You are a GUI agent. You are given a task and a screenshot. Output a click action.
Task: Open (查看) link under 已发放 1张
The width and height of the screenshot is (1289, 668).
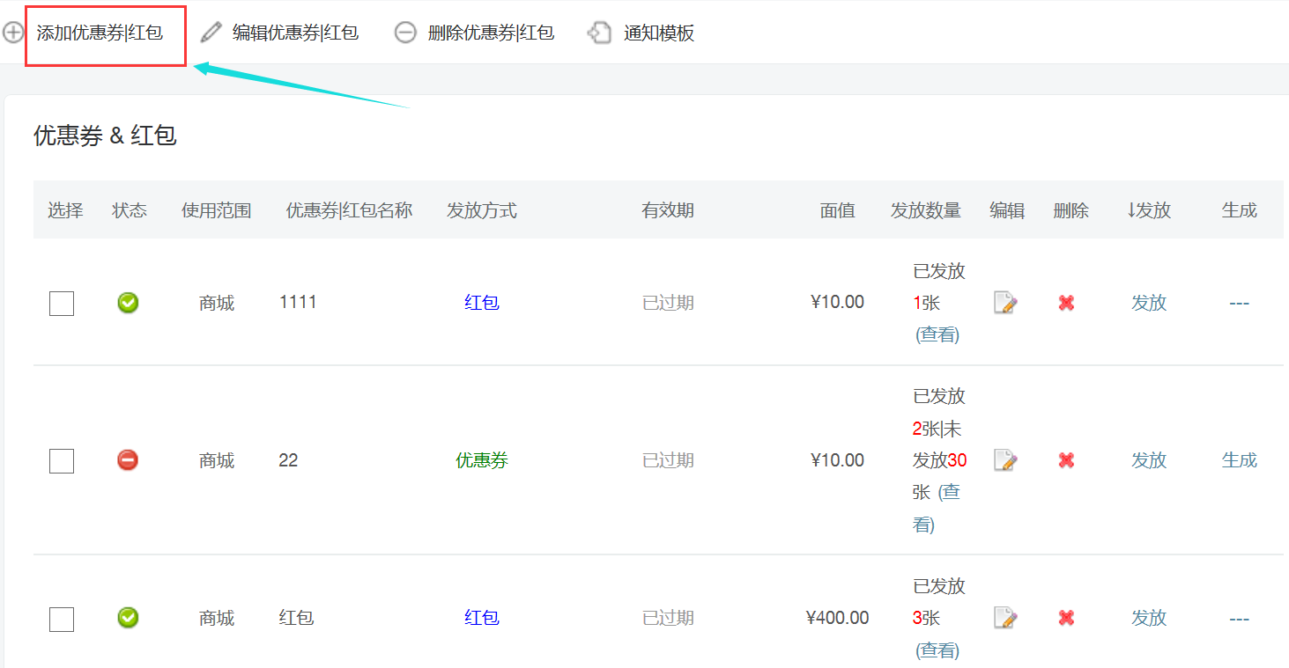point(937,334)
